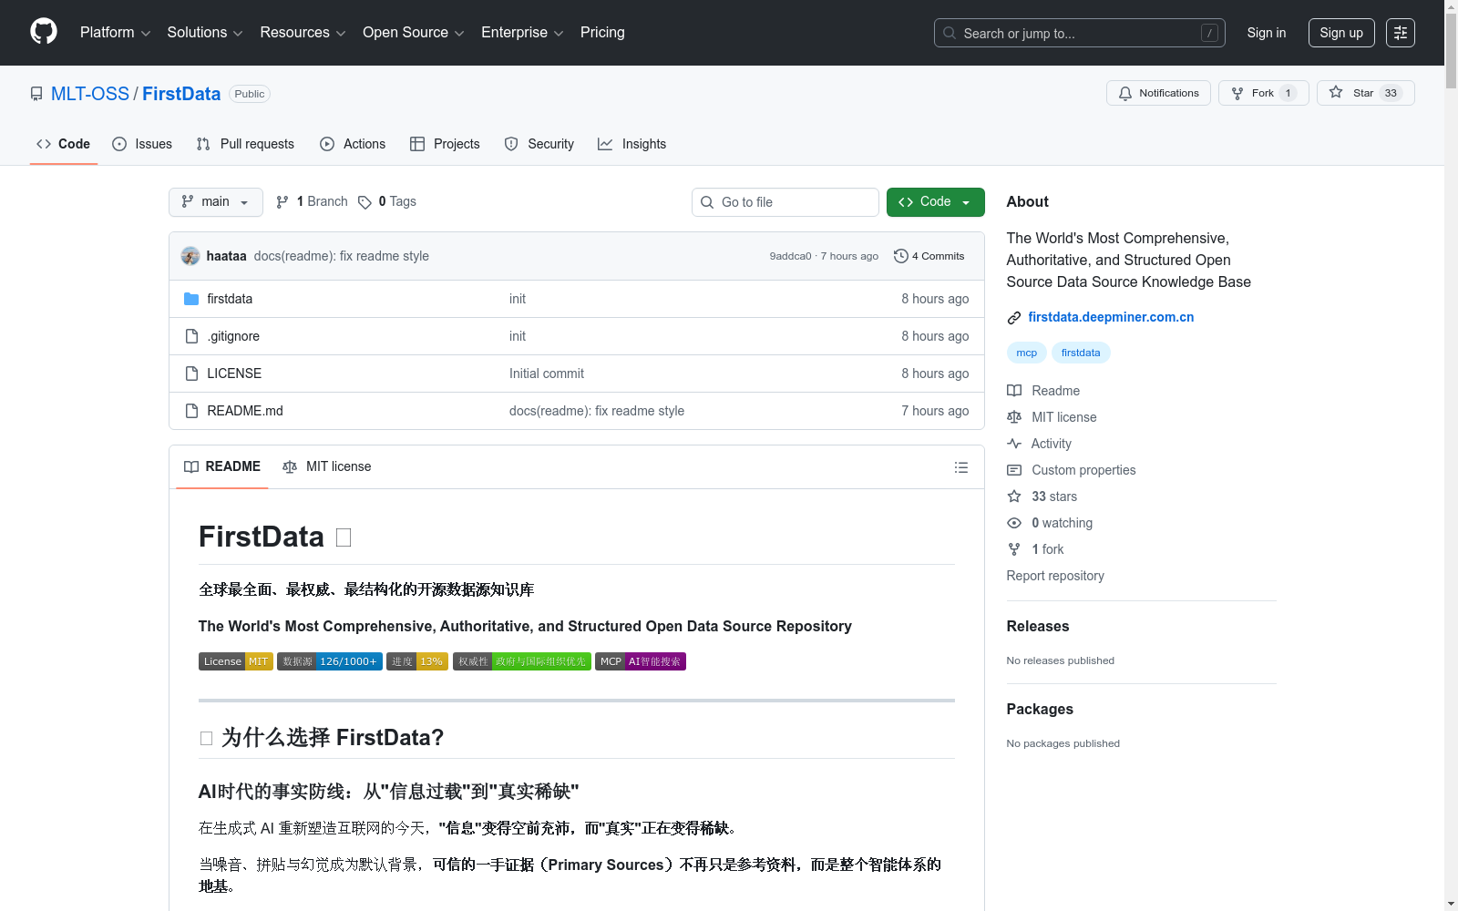Open the main branch selector dropdown
The image size is (1458, 911).
(x=216, y=202)
